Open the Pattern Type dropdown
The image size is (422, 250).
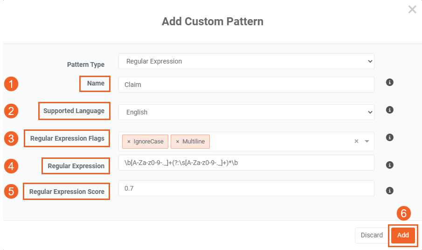pyautogui.click(x=246, y=61)
